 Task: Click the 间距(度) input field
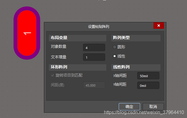point(94,85)
